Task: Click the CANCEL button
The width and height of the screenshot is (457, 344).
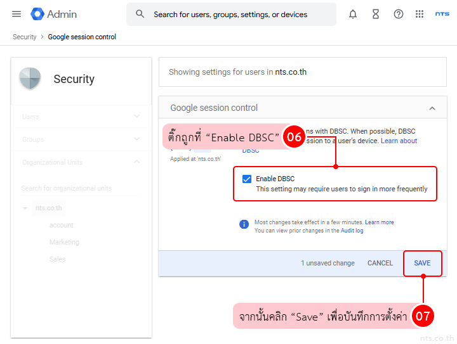Action: tap(380, 263)
